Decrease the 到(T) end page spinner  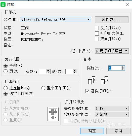(75, 73)
